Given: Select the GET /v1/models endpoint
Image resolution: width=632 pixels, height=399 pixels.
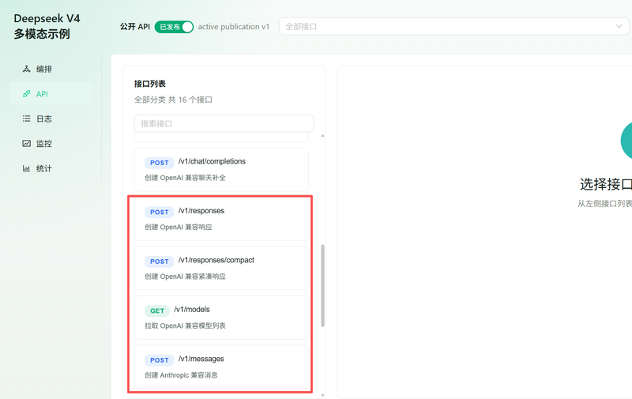Looking at the screenshot, I should click(221, 318).
